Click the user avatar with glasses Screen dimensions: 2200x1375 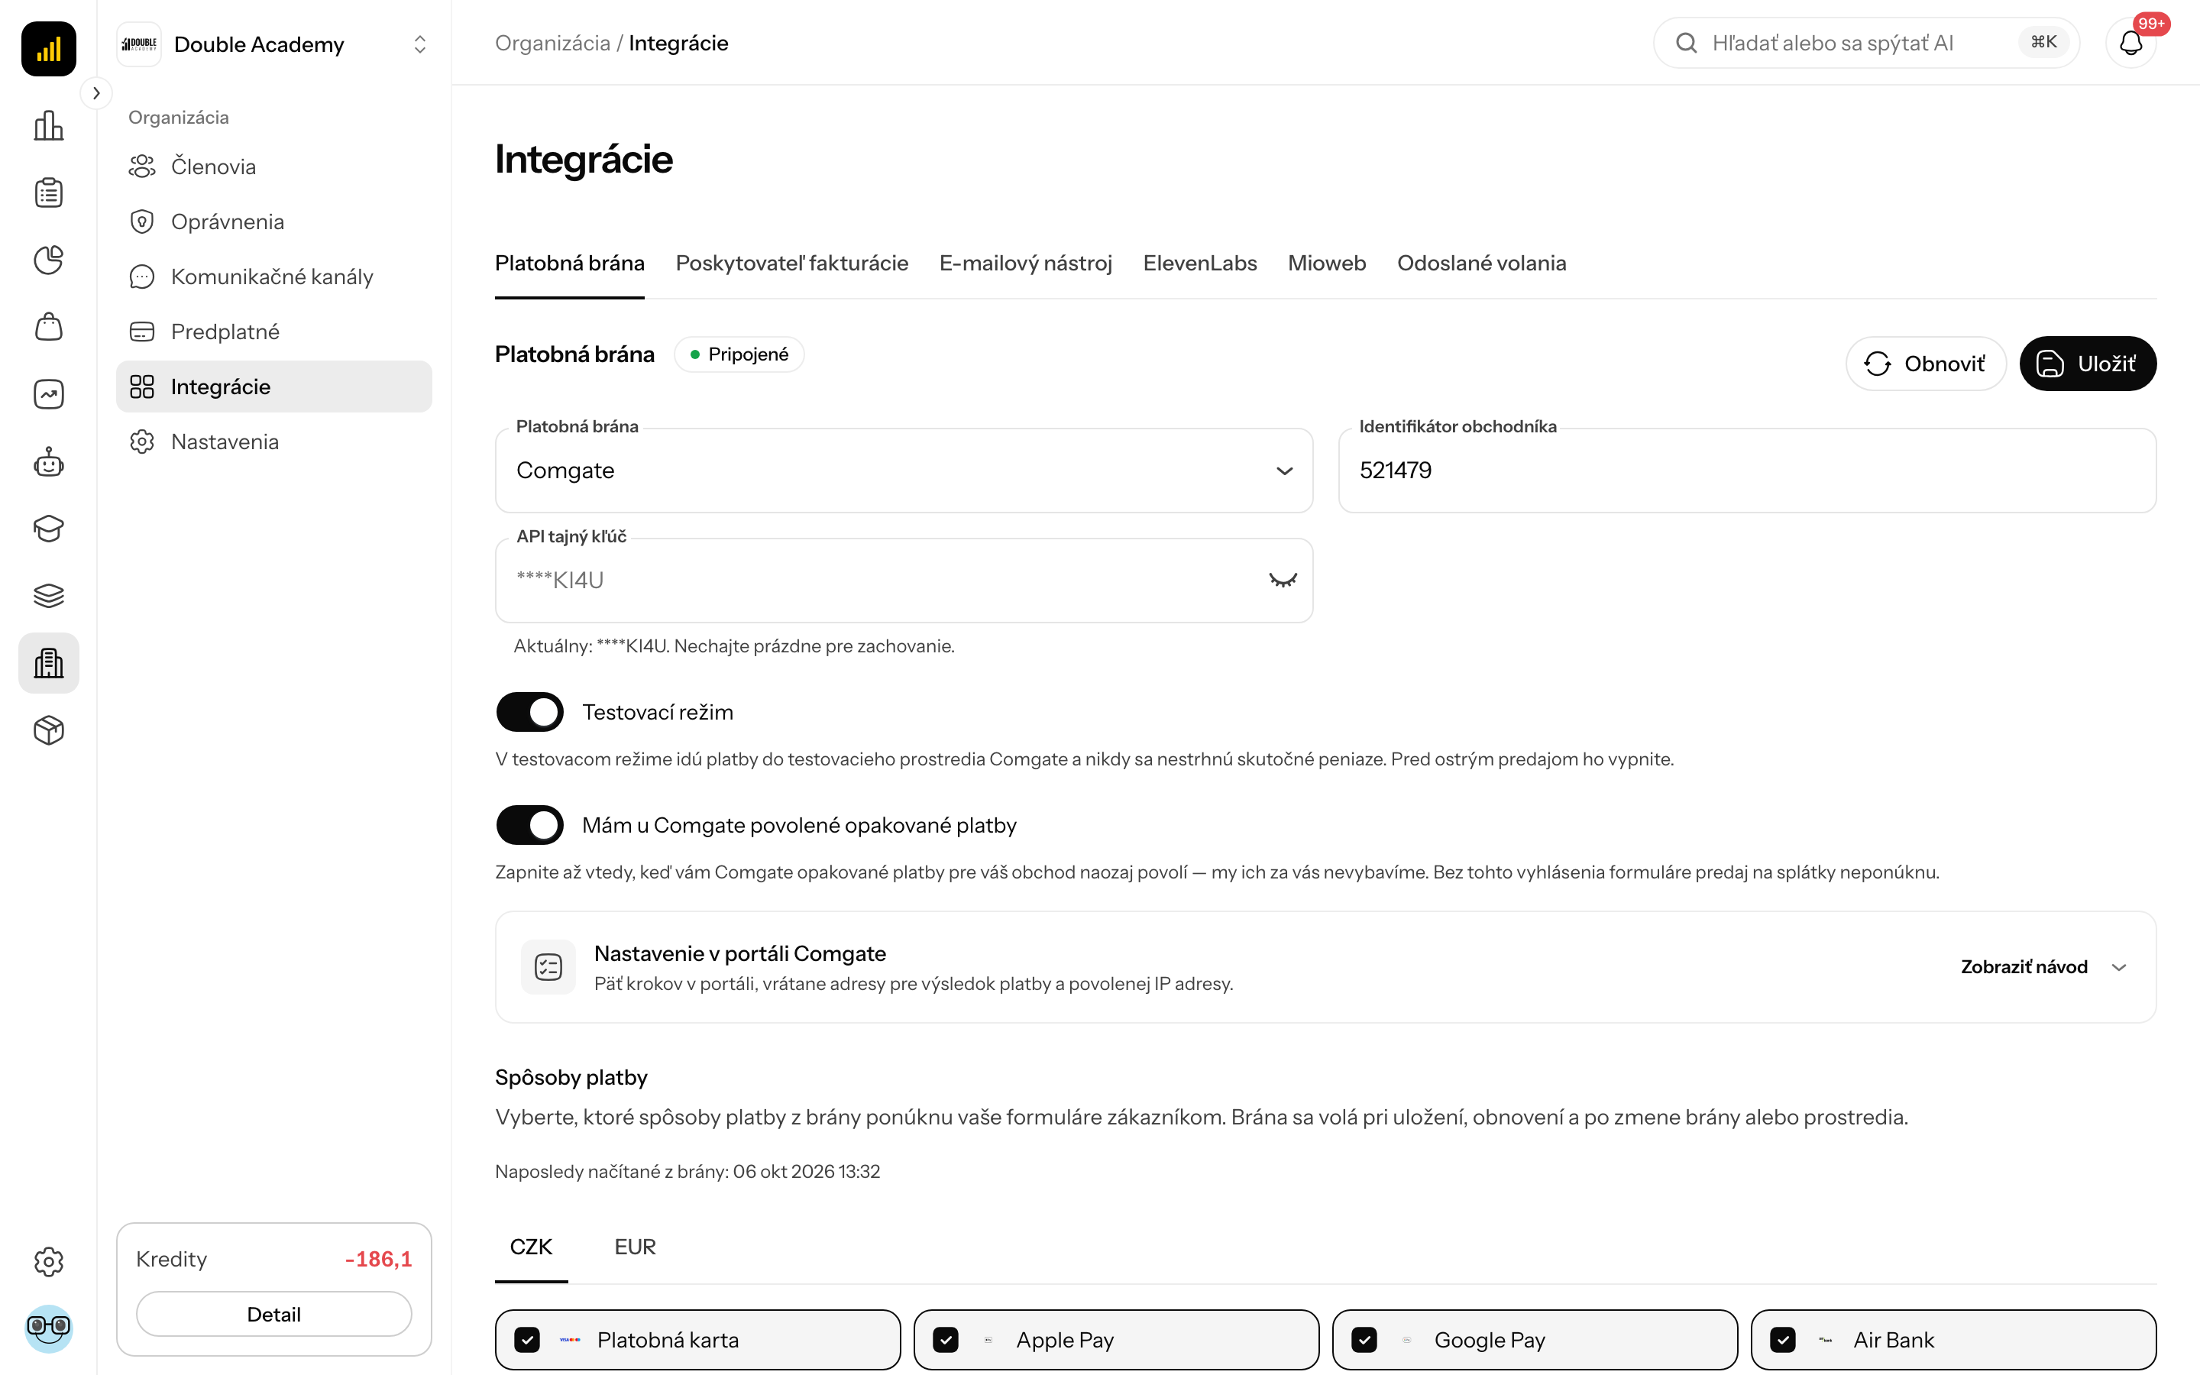tap(48, 1328)
